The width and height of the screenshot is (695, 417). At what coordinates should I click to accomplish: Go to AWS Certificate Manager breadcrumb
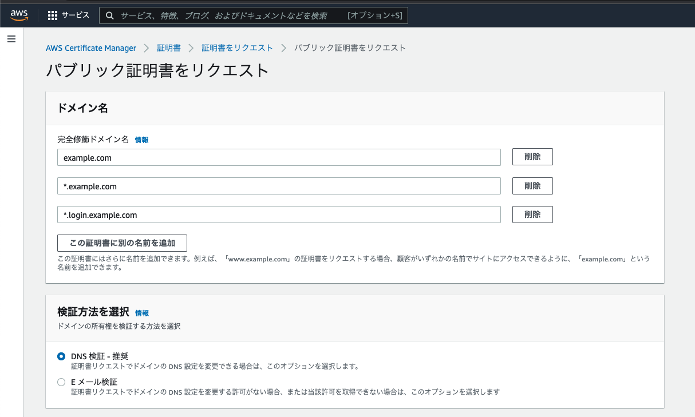(x=91, y=48)
